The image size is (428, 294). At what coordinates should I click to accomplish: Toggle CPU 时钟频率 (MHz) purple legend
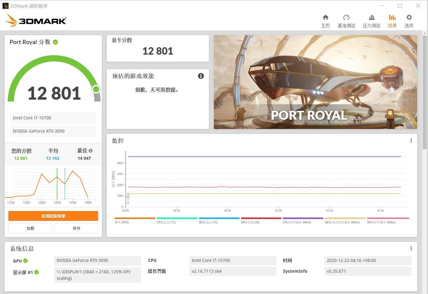click(x=303, y=220)
